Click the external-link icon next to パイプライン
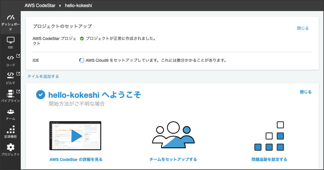 [x=18, y=91]
